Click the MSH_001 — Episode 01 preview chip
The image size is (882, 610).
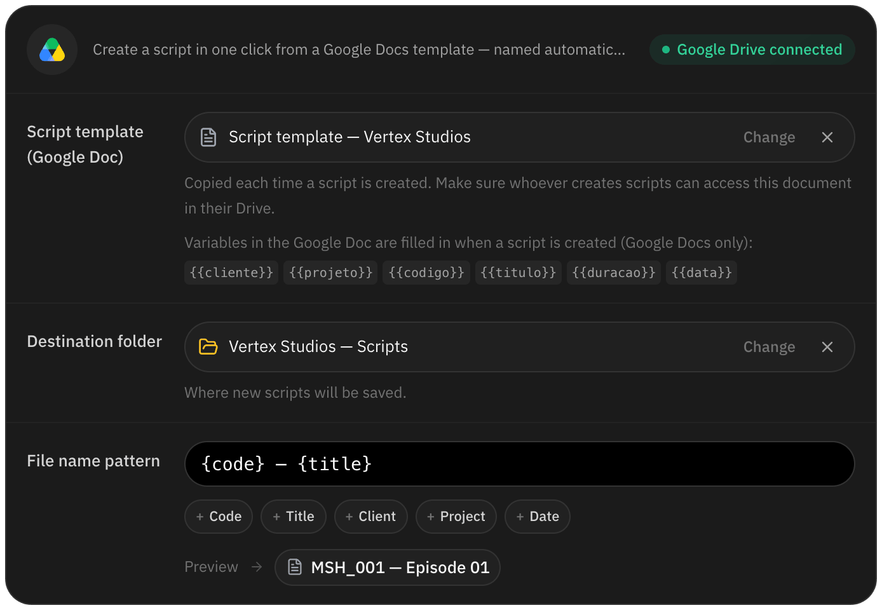pyautogui.click(x=388, y=567)
